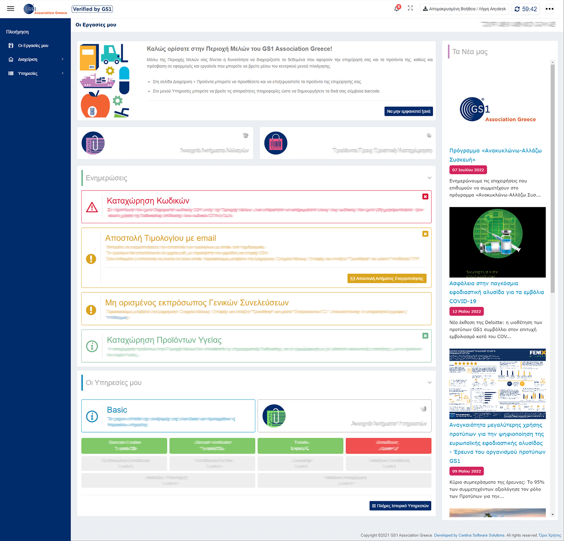This screenshot has height=541, width=564.
Task: Refresh the 59:42 session timer
Action: coord(526,9)
